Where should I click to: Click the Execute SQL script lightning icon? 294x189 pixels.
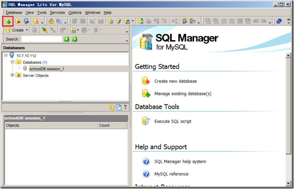146,121
